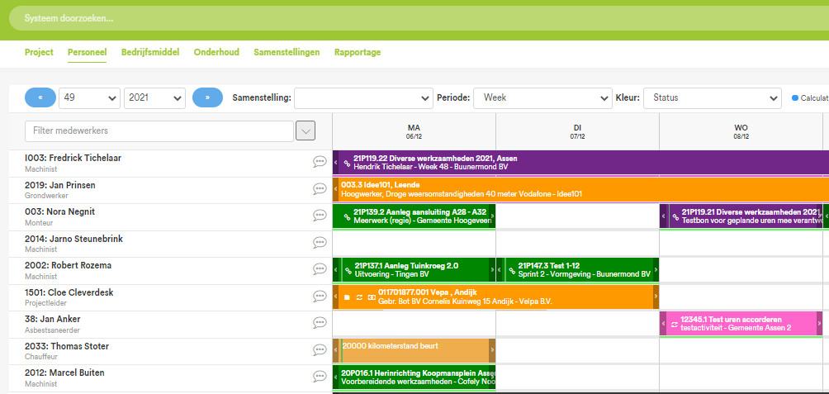
Task: Select employee 2019: Jan Prinsen
Action: (x=60, y=185)
